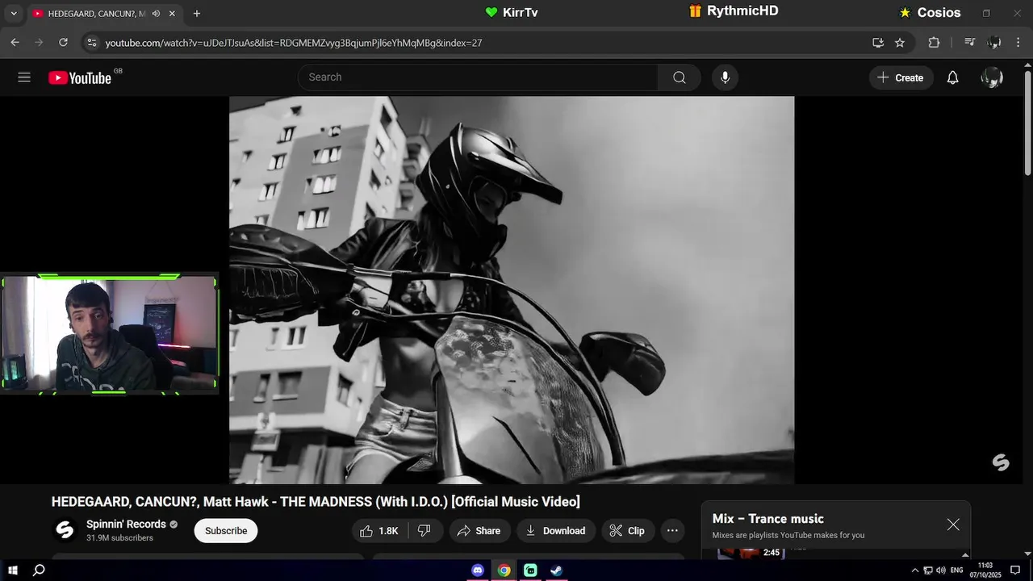
Task: Click the 31.9M subscribers text
Action: (x=119, y=538)
